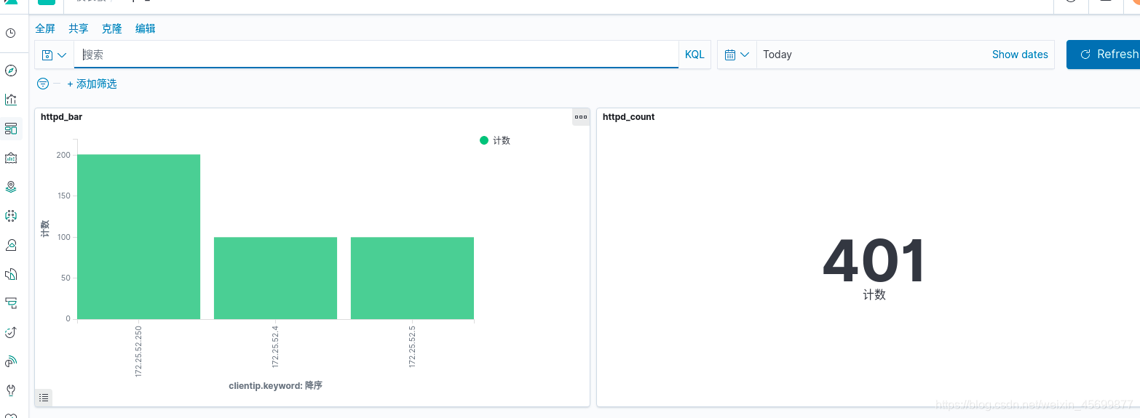The height and width of the screenshot is (418, 1140).
Task: Open filter options circle icon
Action: pyautogui.click(x=43, y=84)
